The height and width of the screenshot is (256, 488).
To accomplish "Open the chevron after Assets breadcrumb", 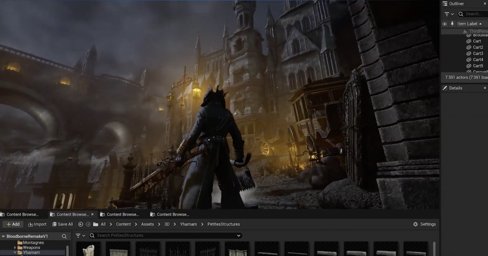I will click(x=159, y=224).
